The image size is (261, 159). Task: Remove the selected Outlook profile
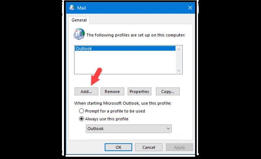(x=112, y=91)
